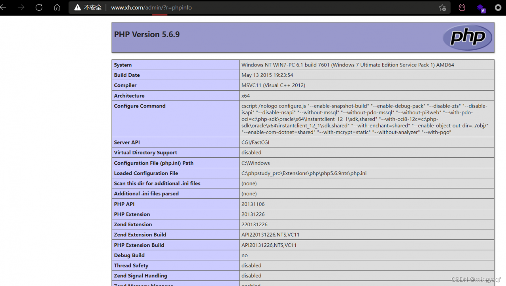506x286 pixels.
Task: Click the 'PHP API' row label
Action: (124, 204)
